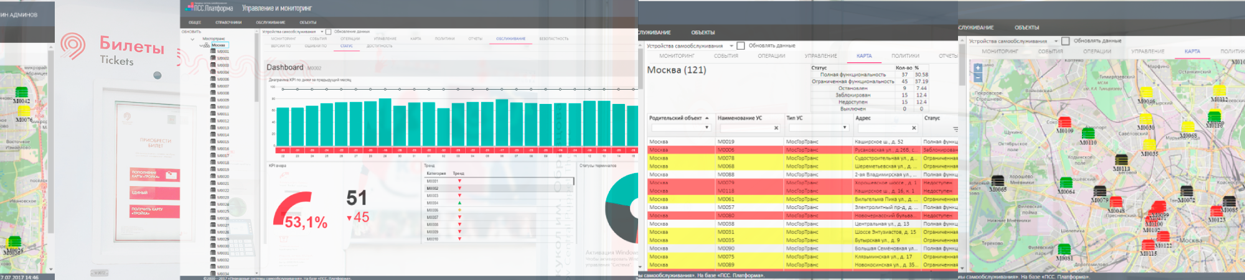Switch to ДОСТУПНОСТЬ subtab
Viewport: 1245px width, 280px height.
tap(380, 46)
